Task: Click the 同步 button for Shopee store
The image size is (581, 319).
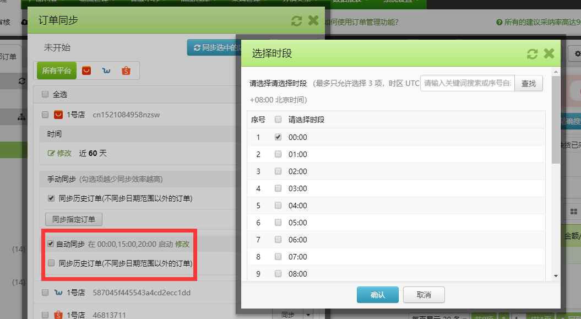Action: tap(288, 315)
